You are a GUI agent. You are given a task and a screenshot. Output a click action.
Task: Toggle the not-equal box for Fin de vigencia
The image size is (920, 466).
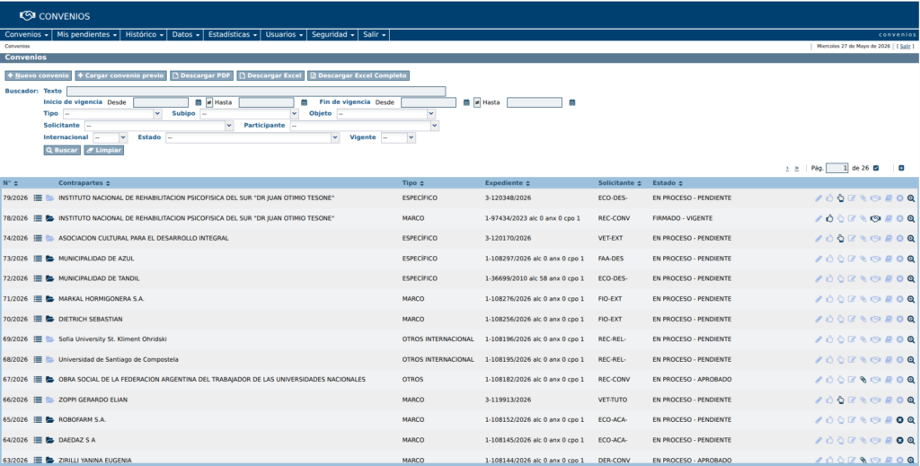(x=477, y=102)
